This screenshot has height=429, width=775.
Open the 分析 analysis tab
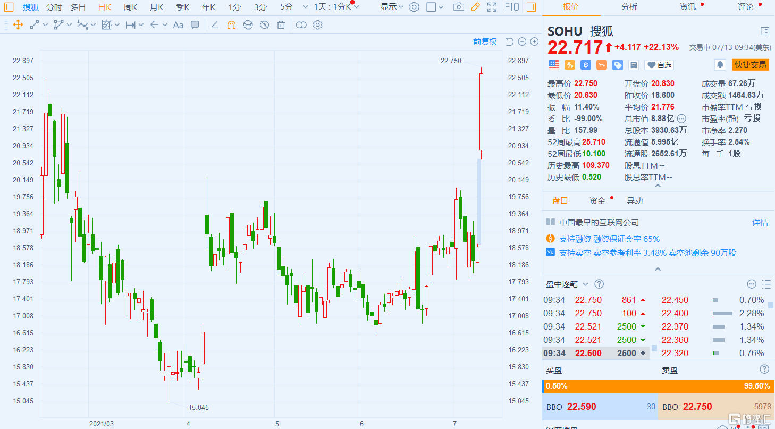click(x=629, y=7)
